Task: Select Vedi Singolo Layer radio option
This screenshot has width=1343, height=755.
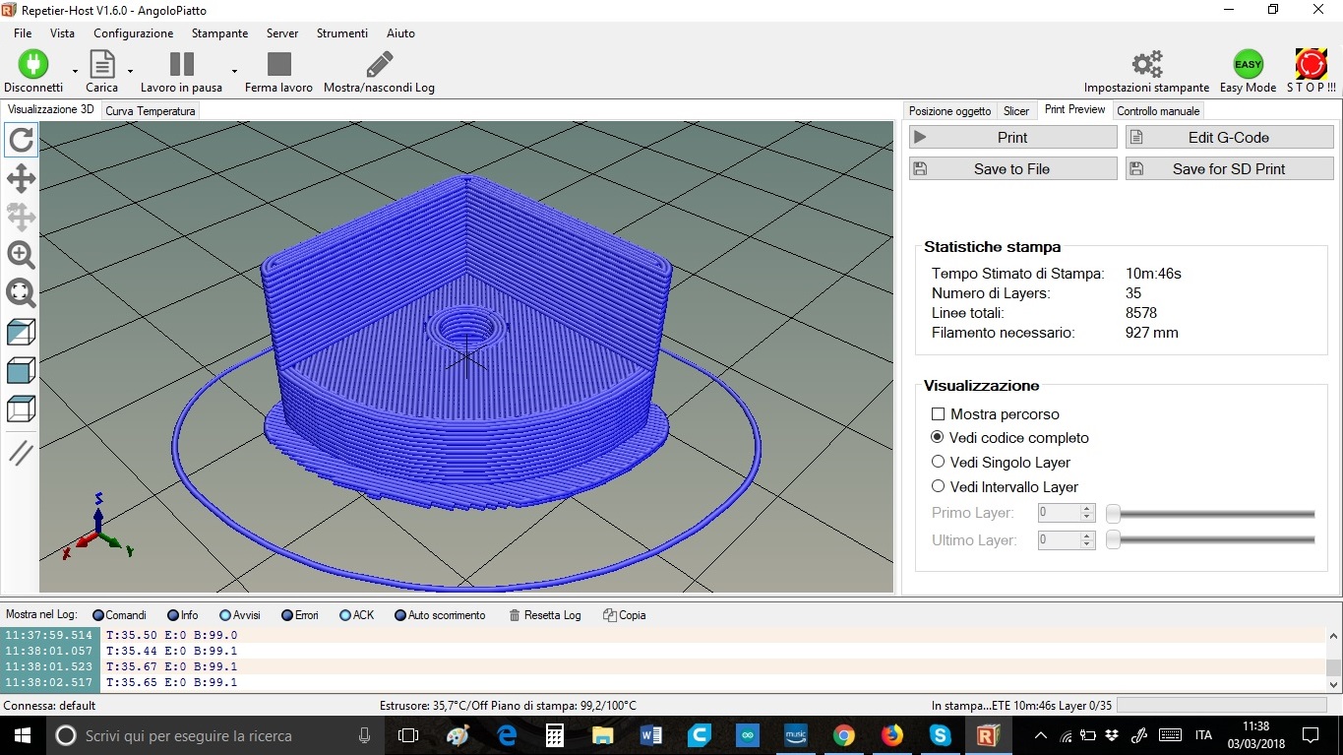Action: pos(939,462)
